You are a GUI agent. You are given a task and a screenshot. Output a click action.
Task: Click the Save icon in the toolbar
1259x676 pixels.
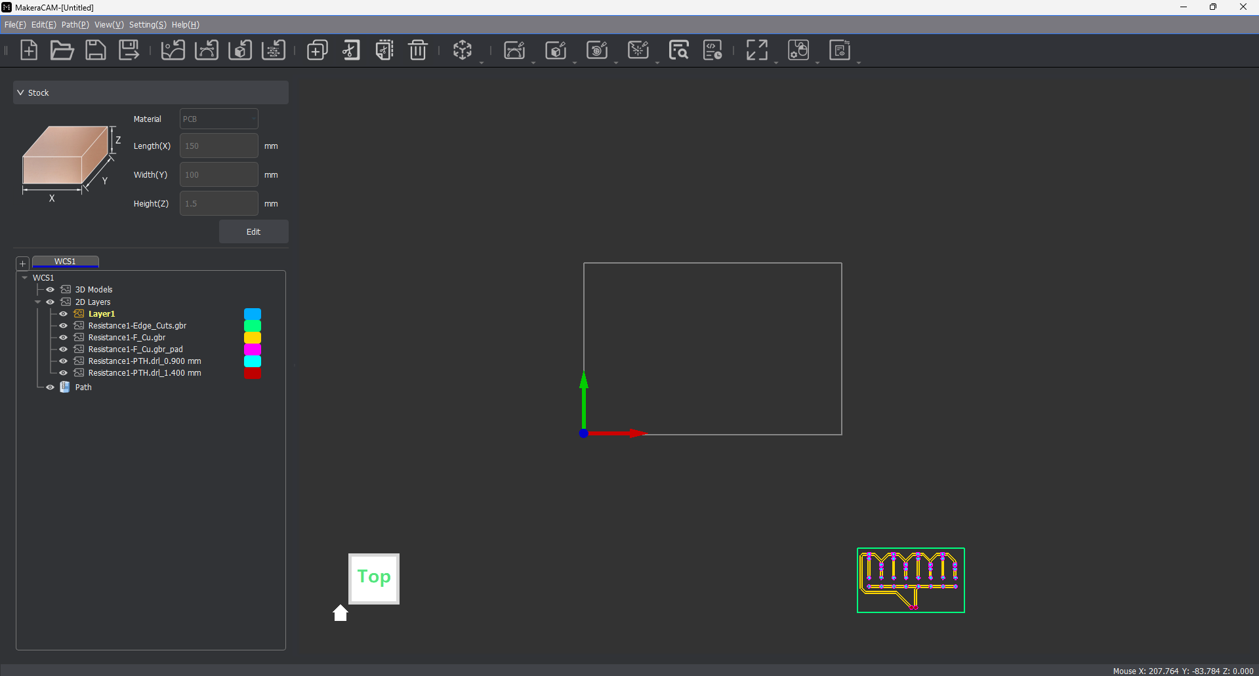[96, 50]
